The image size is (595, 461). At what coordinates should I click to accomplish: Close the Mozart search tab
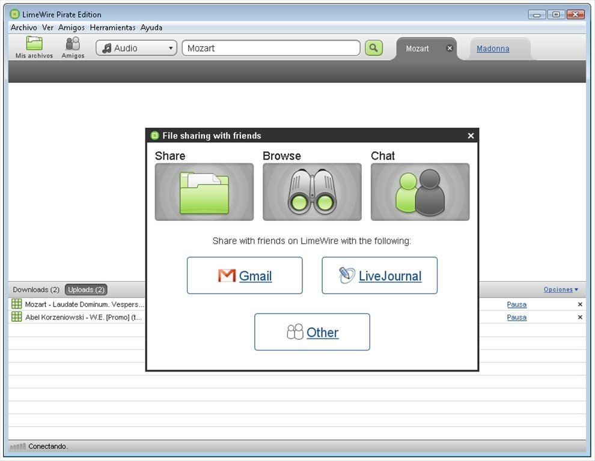450,48
